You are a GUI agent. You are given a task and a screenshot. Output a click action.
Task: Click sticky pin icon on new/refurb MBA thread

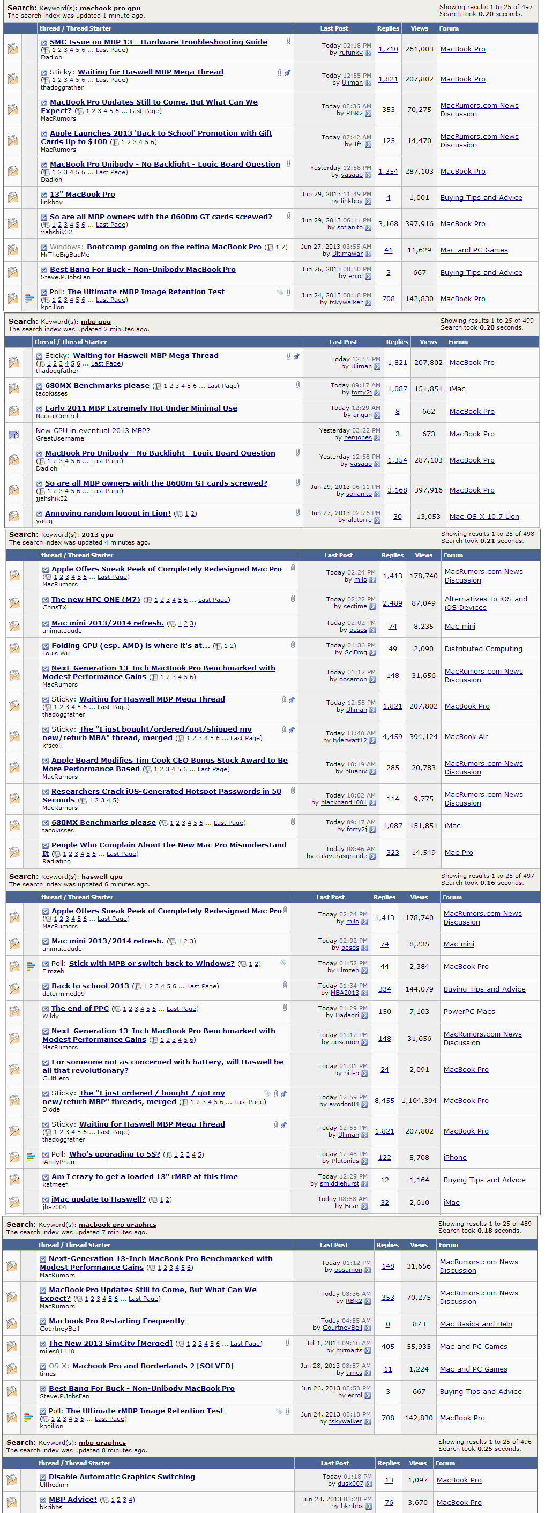point(292,730)
